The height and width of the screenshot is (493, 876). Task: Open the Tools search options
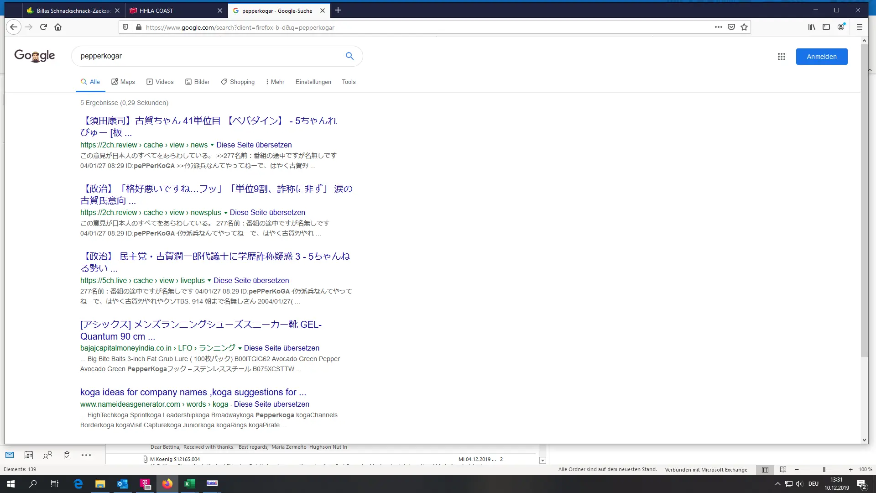click(349, 82)
